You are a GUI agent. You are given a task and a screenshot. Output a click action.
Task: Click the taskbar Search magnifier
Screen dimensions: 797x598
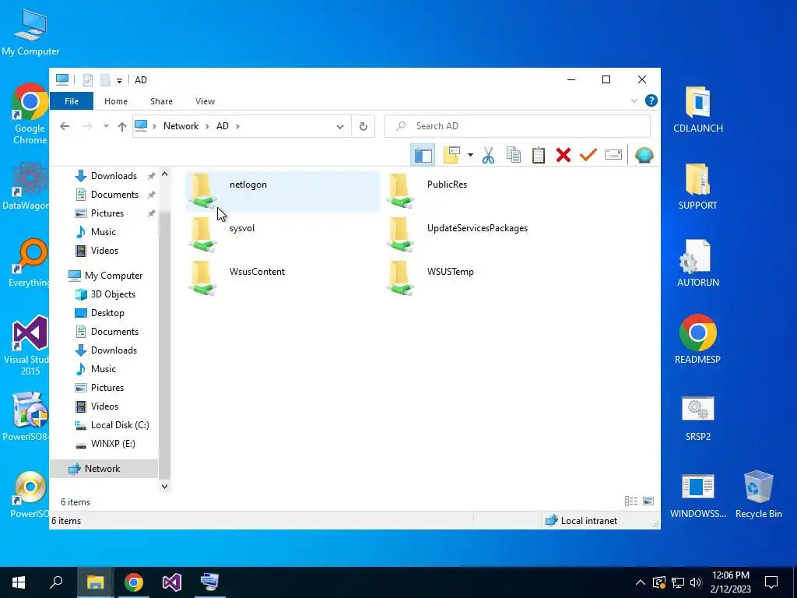(x=56, y=582)
